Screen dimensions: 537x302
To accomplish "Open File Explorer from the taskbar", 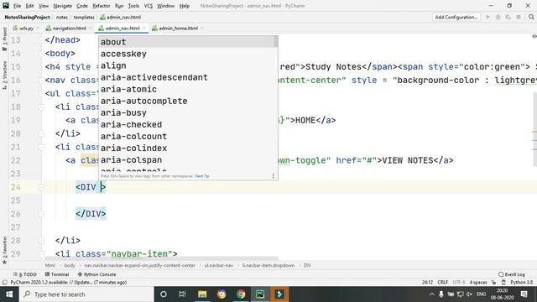I will pyautogui.click(x=202, y=294).
